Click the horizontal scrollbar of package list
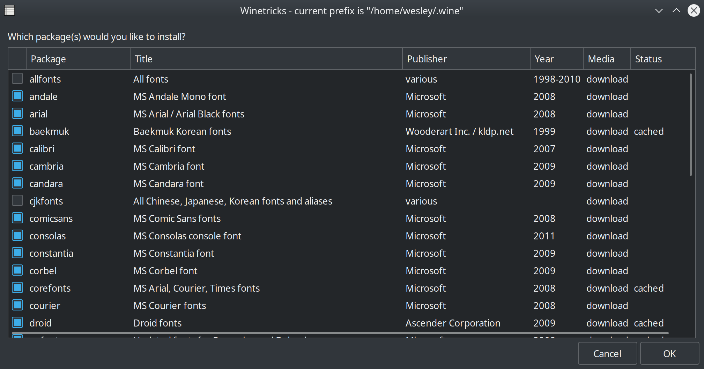 pyautogui.click(x=340, y=333)
